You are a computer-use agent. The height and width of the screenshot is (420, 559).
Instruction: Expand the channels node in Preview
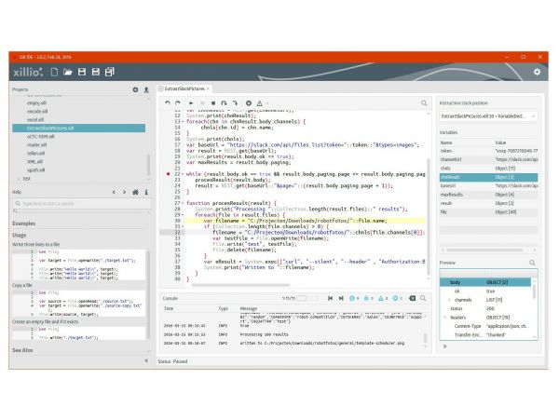[x=449, y=300]
